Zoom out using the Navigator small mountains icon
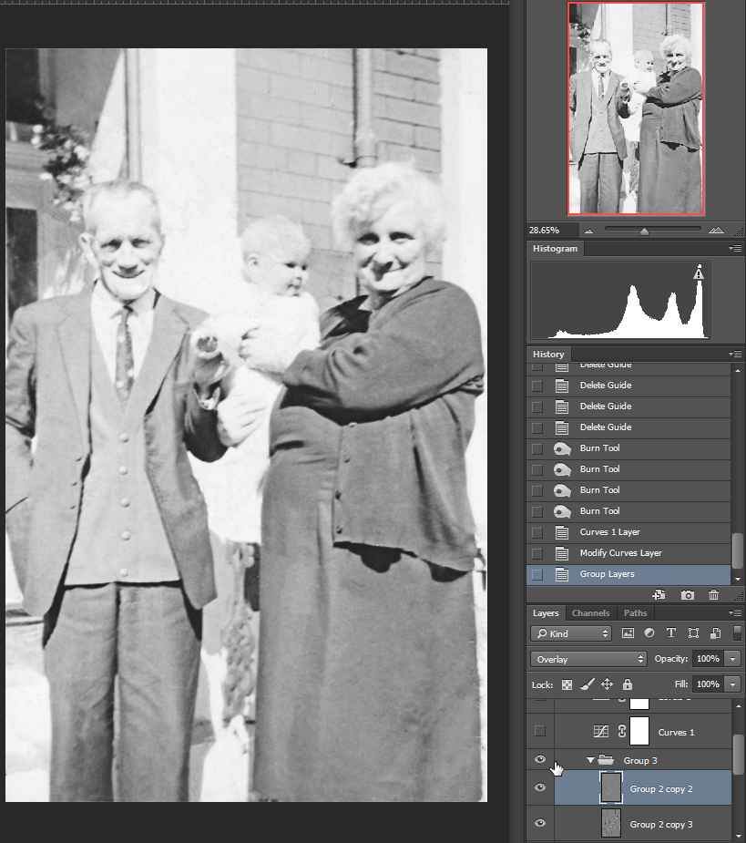 [x=589, y=231]
